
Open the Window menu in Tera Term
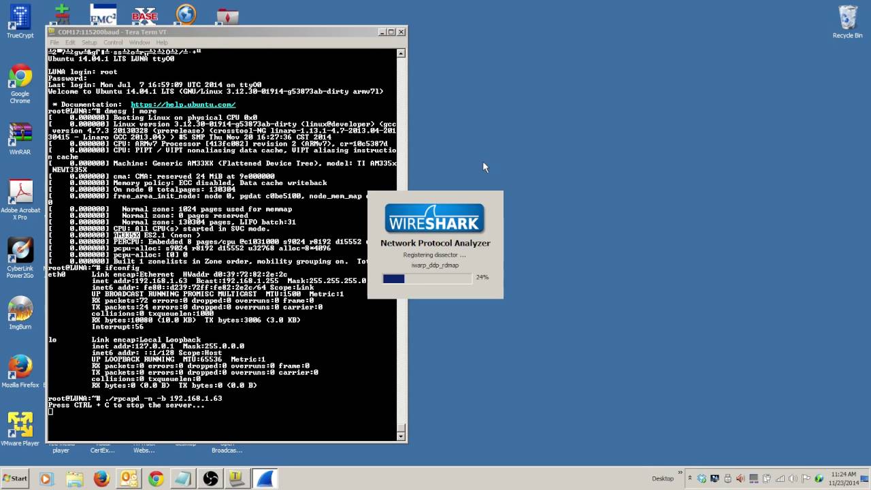click(139, 42)
